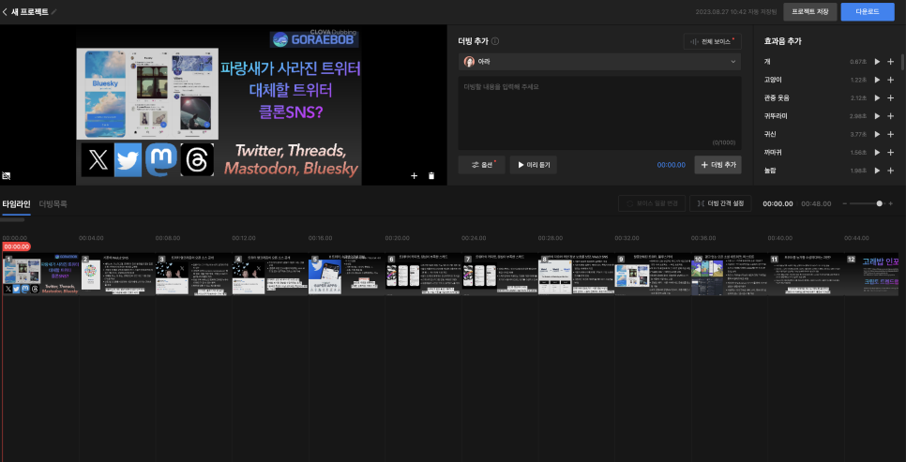The height and width of the screenshot is (462, 906).
Task: Select slide 2 thumbnail in timeline
Action: click(117, 275)
